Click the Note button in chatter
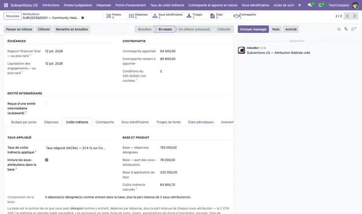Viewport: 362px width, 214px height. click(276, 29)
